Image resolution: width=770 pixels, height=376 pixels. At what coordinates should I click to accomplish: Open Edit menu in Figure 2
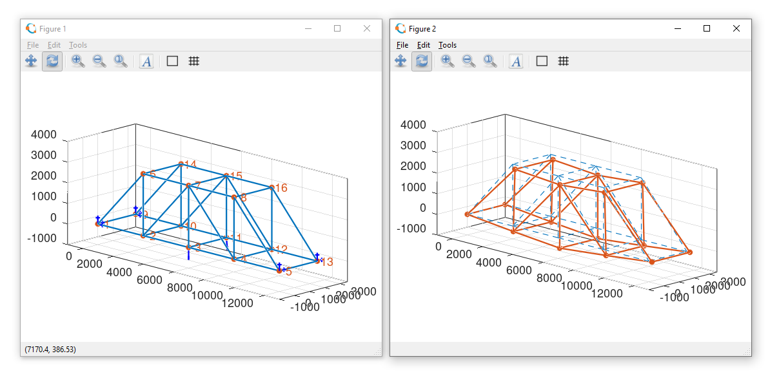click(423, 45)
